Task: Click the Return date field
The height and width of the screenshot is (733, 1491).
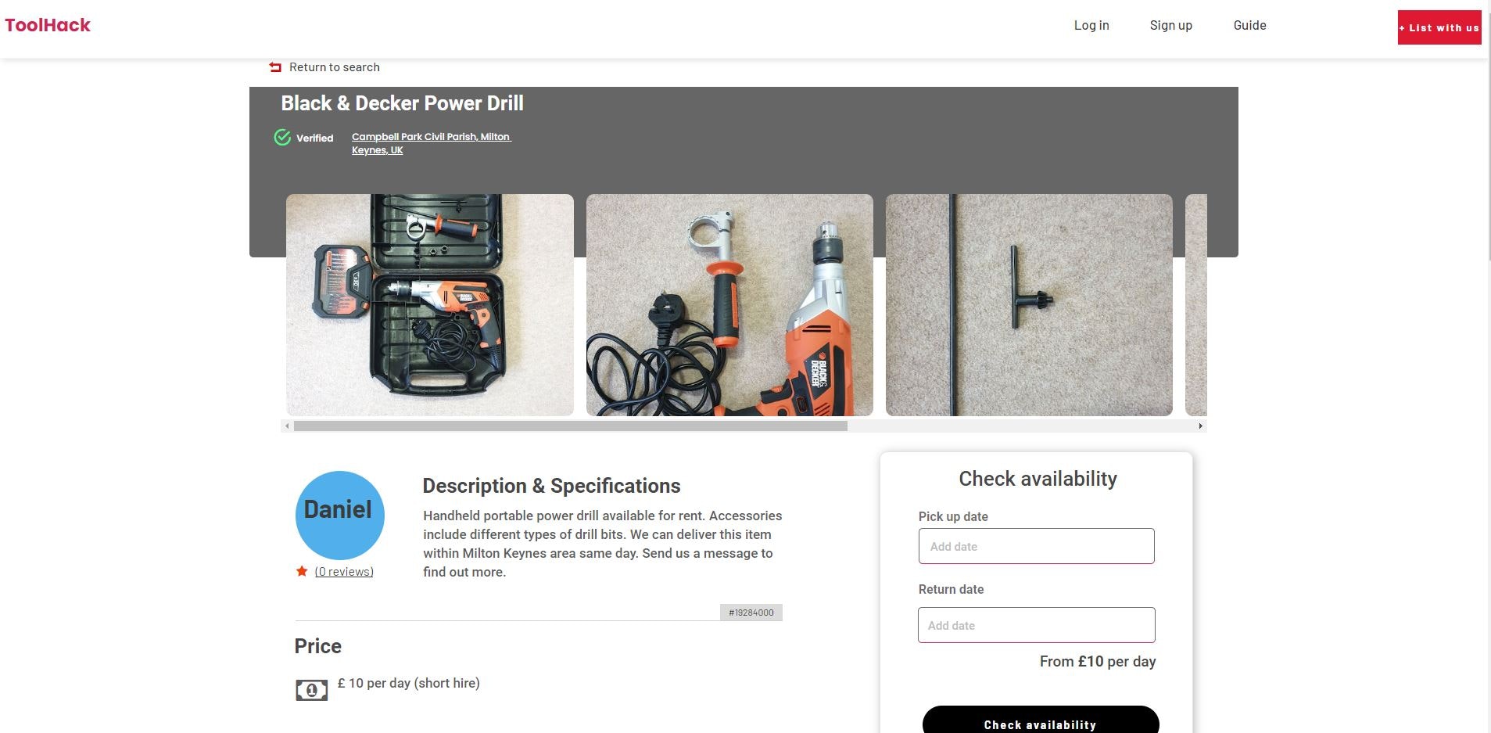Action: 1036,625
